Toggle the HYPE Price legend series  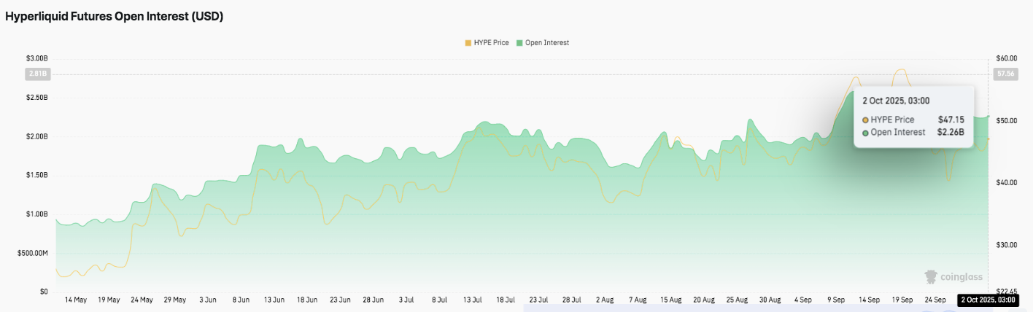click(487, 43)
